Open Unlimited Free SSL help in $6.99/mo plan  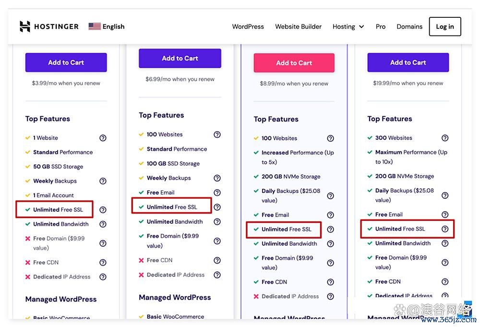pyautogui.click(x=217, y=207)
